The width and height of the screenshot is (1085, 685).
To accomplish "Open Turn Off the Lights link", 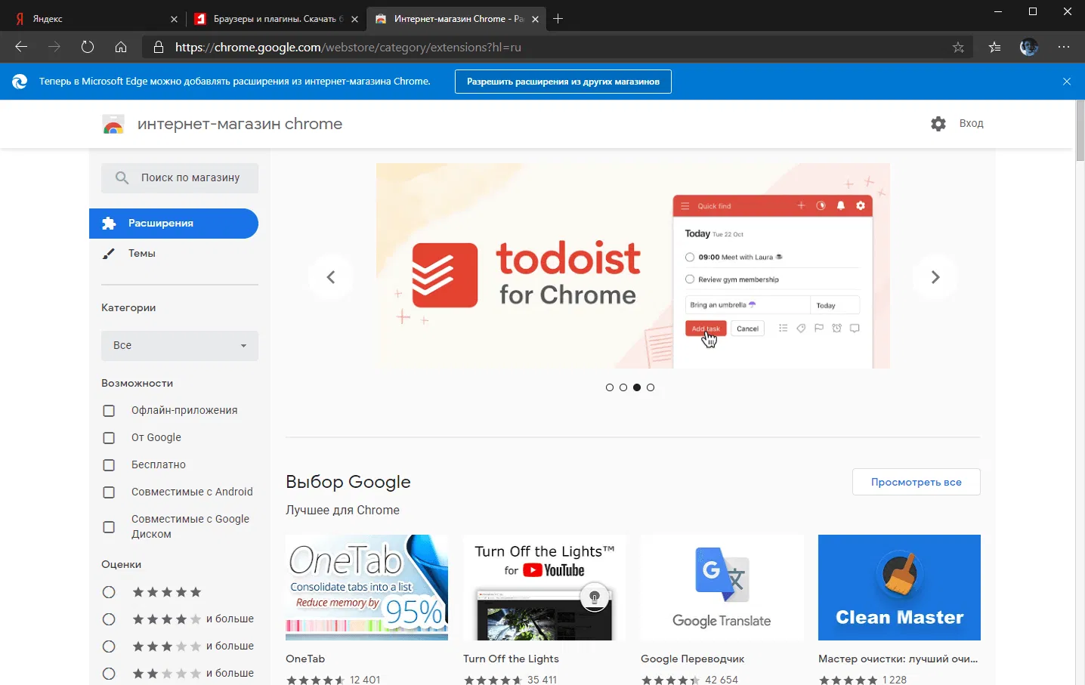I will [x=511, y=659].
